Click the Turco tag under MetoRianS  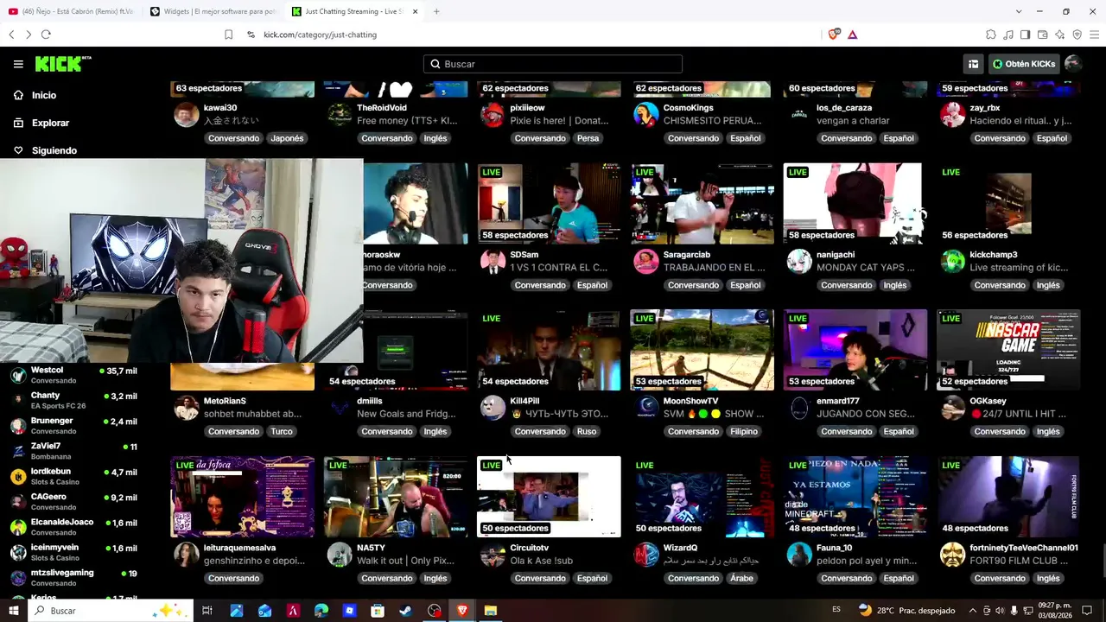tap(282, 431)
